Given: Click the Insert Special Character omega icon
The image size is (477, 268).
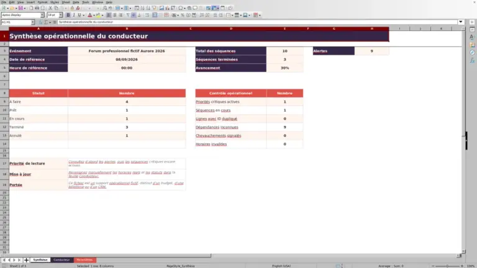Looking at the screenshot, I should click(x=180, y=8).
